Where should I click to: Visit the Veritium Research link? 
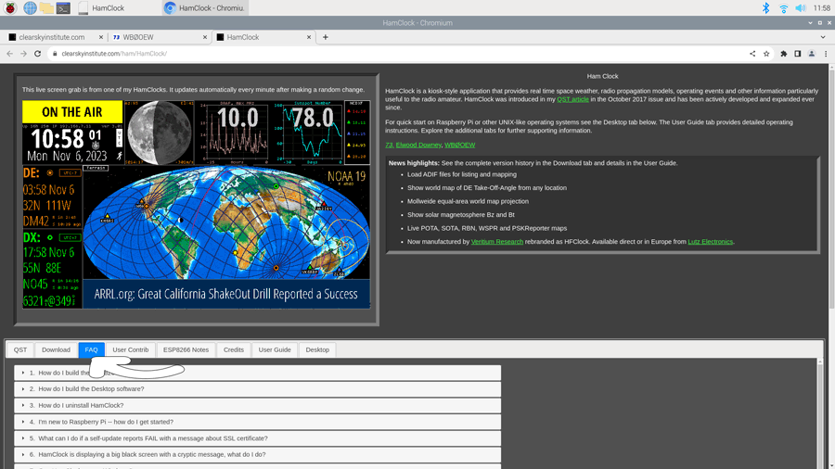click(497, 241)
